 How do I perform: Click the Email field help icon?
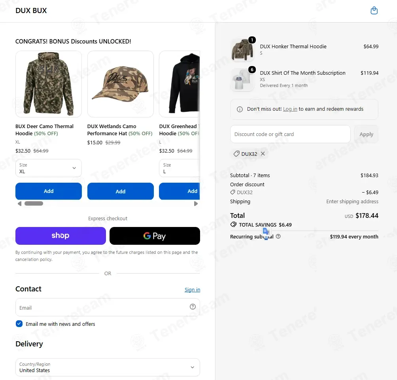point(193,307)
